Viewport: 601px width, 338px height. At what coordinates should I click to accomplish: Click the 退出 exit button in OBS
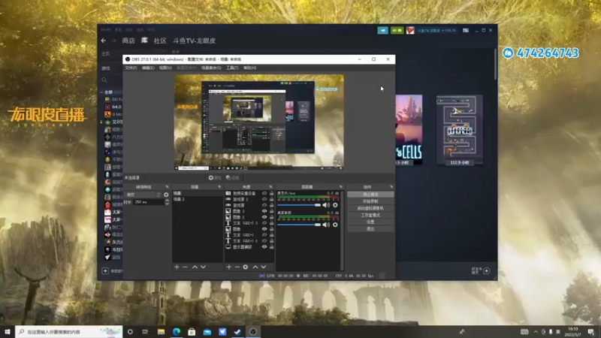click(x=370, y=229)
